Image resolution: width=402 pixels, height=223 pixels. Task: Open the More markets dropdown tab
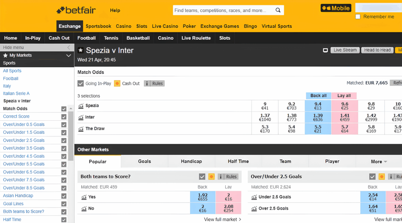(x=379, y=162)
